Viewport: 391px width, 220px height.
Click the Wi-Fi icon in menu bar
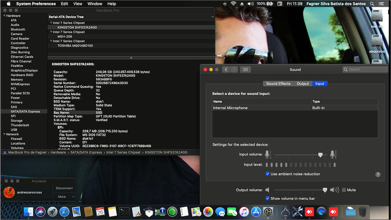tap(233, 4)
